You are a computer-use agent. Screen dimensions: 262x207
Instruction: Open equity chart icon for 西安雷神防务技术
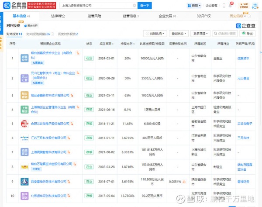click(x=69, y=182)
